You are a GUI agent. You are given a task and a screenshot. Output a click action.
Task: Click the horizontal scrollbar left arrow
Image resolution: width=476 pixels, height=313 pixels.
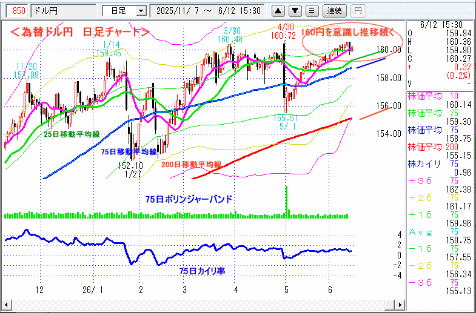(6, 304)
